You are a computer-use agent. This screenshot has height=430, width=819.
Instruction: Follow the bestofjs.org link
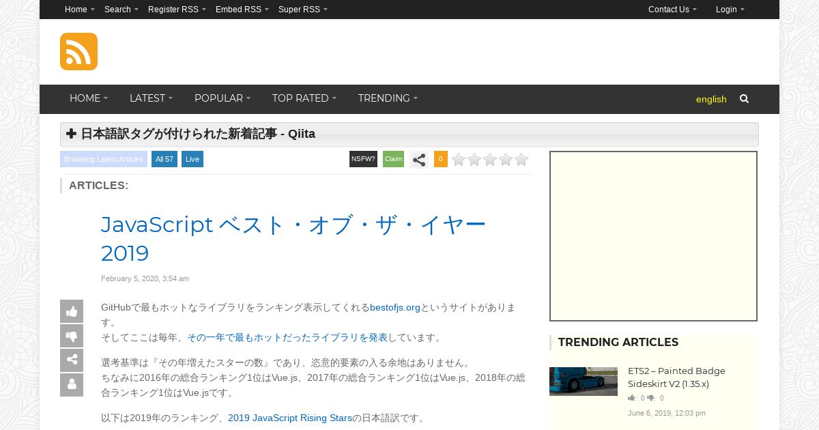395,307
